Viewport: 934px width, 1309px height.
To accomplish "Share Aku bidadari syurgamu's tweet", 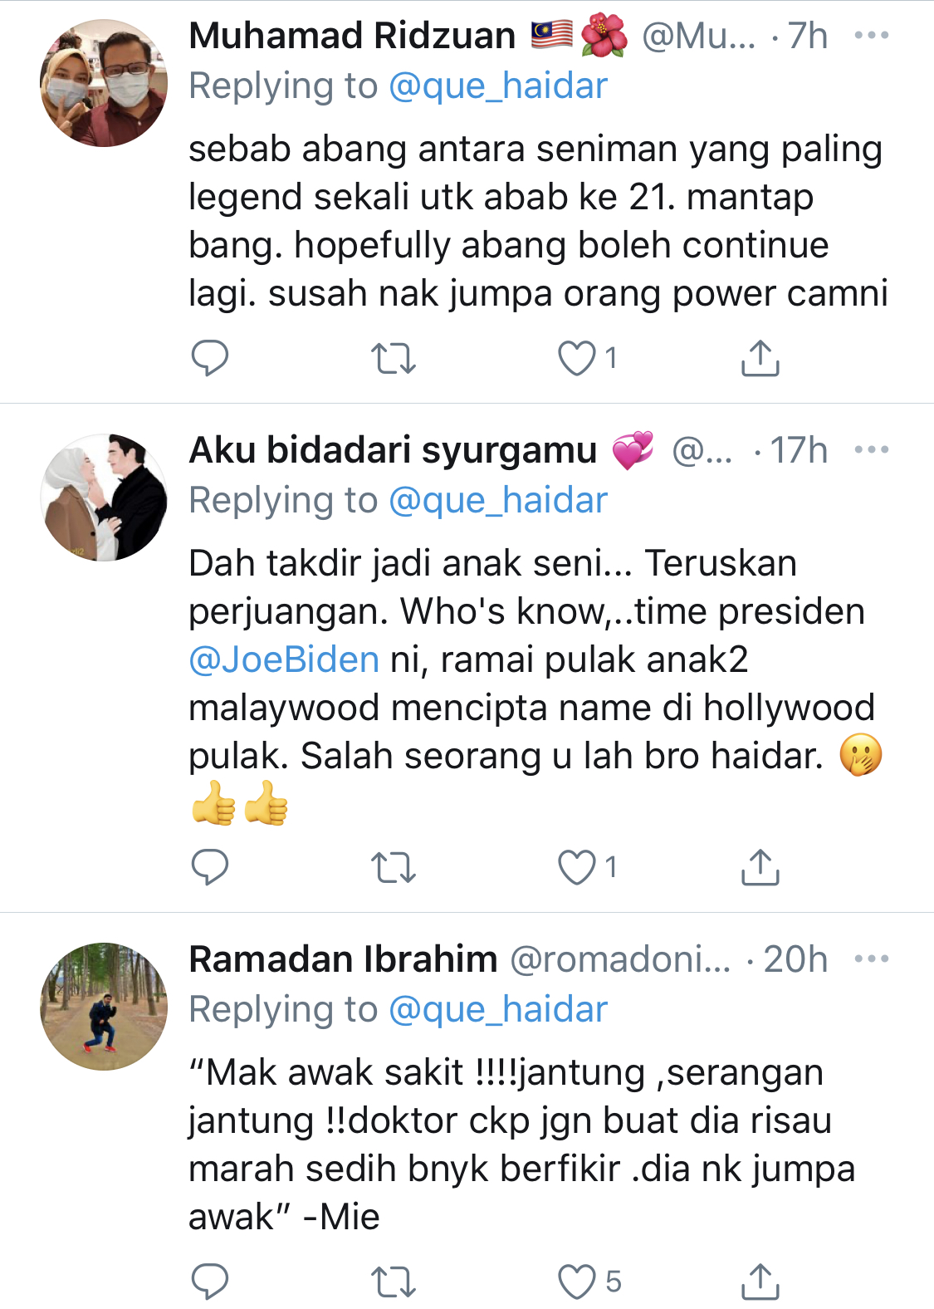I will tap(760, 867).
